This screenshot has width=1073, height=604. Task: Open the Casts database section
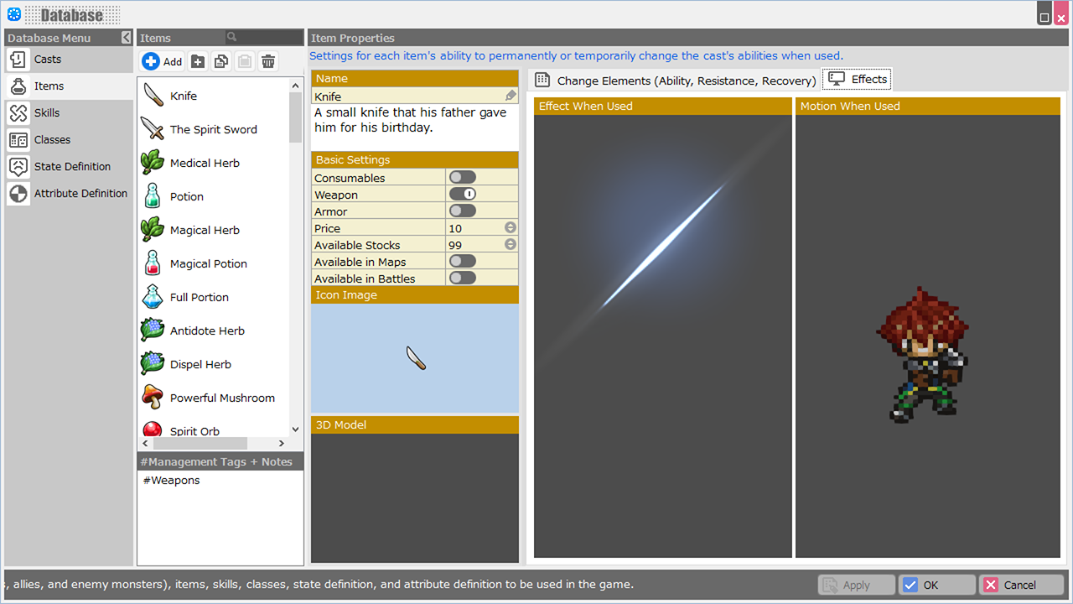48,60
